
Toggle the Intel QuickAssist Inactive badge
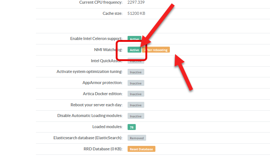[136, 61]
